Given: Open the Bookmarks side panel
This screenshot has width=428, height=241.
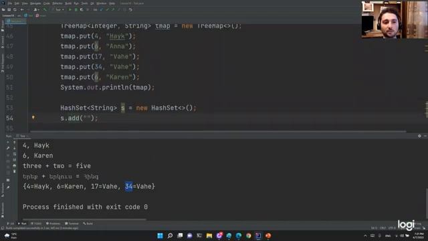Looking at the screenshot, I should [x=3, y=210].
